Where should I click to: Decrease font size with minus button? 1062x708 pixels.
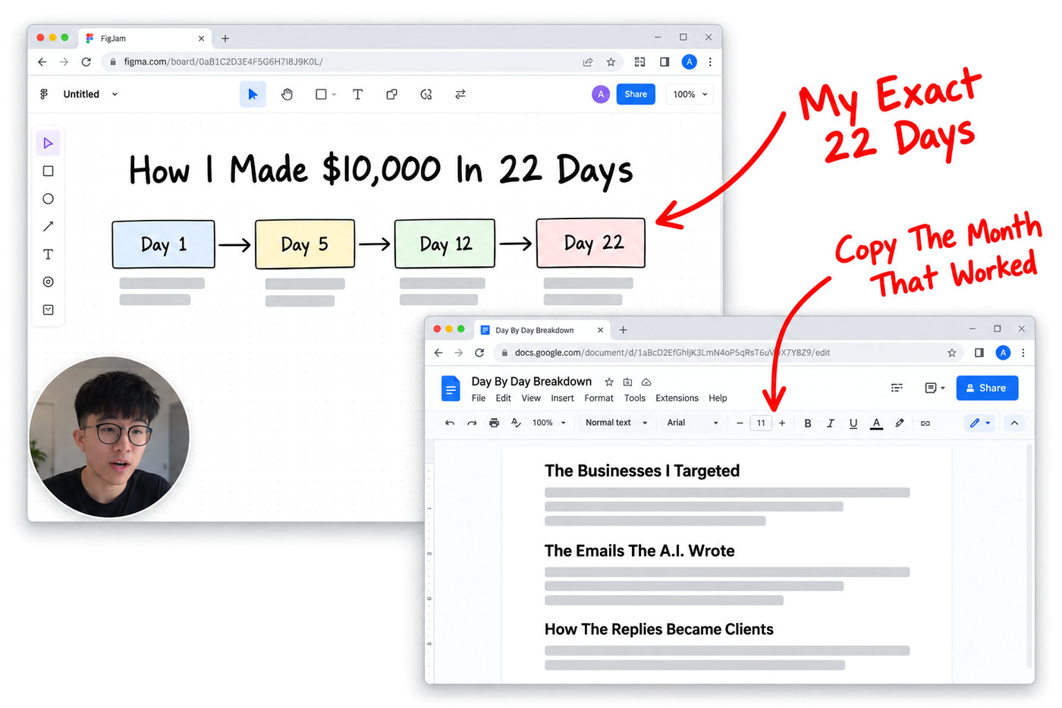point(740,423)
